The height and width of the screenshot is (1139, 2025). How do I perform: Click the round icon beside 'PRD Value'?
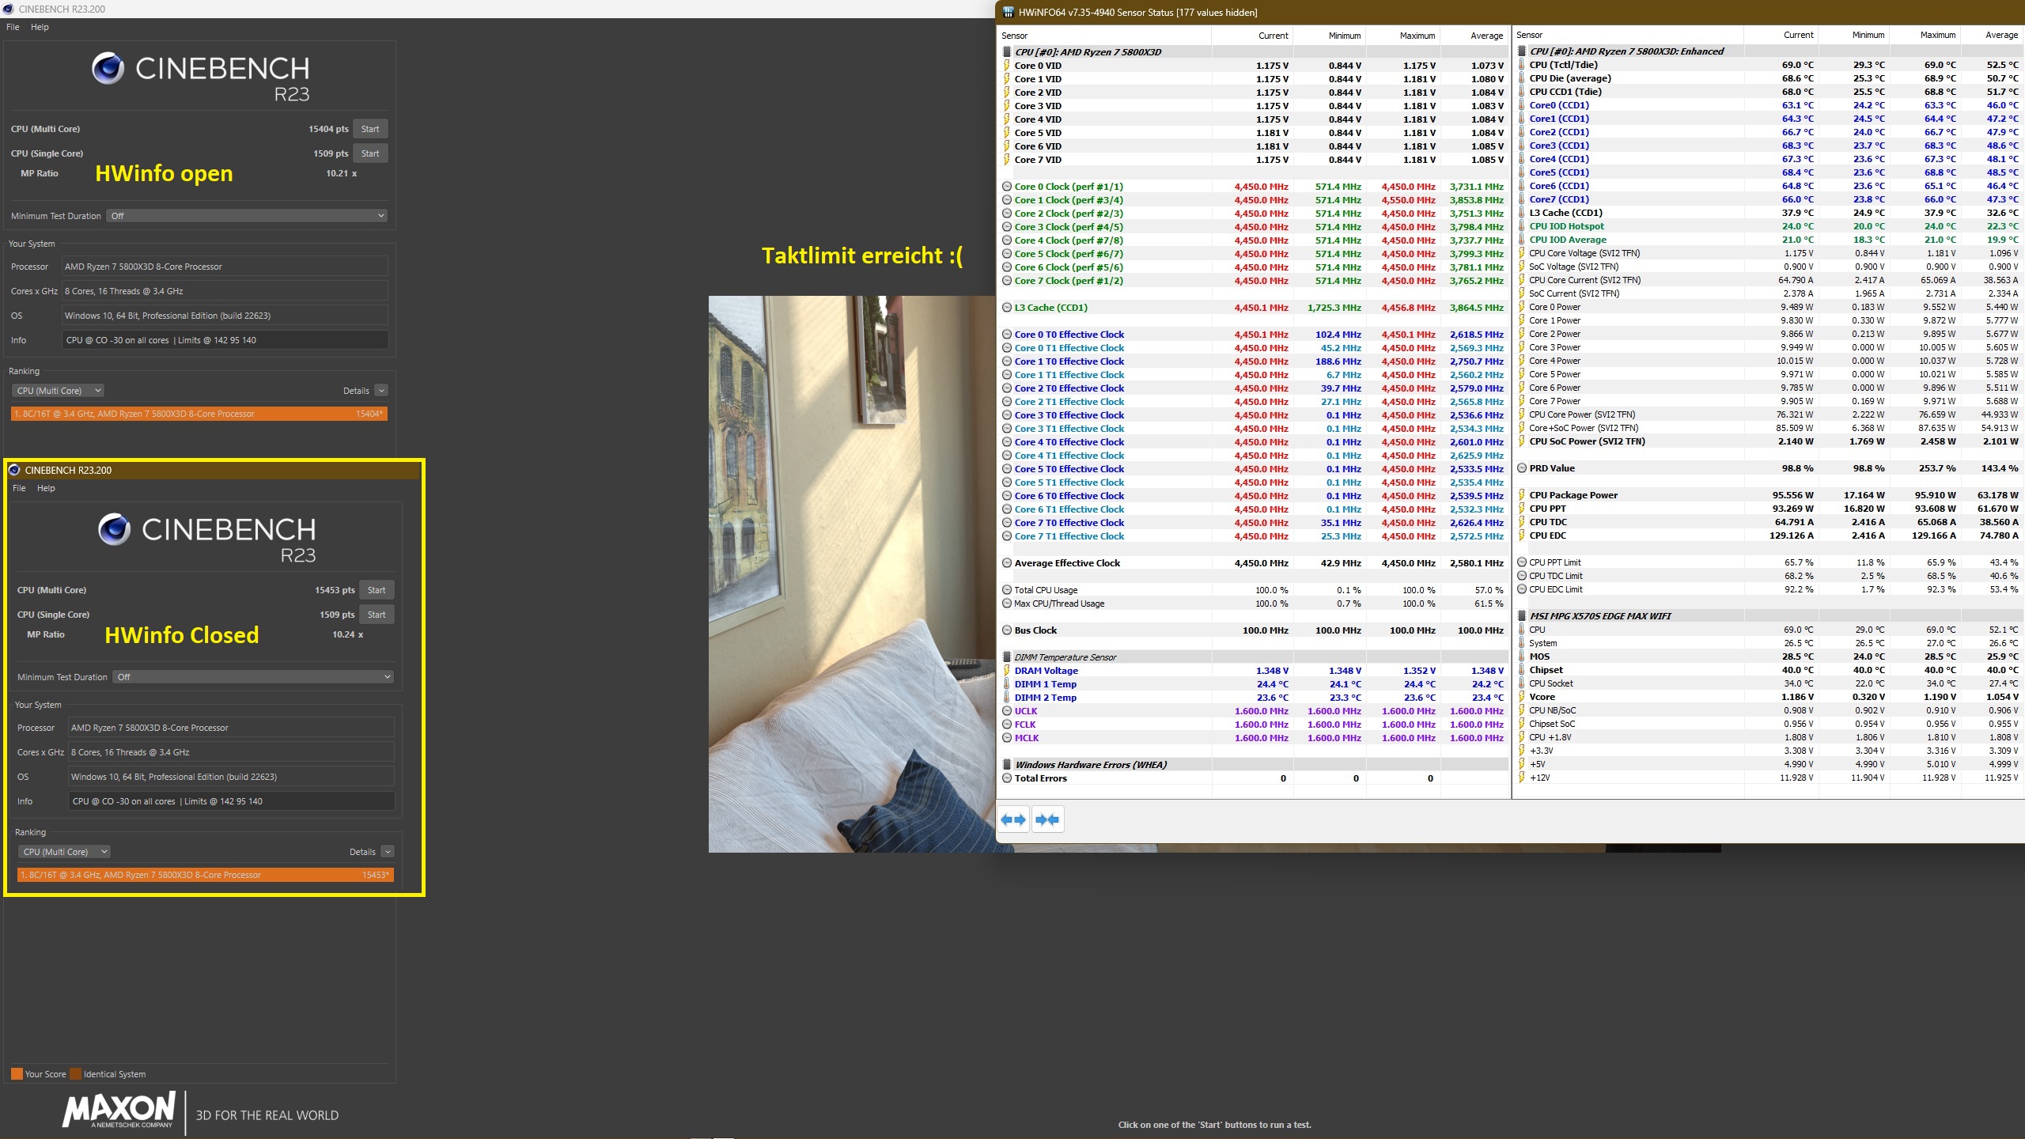click(1521, 468)
